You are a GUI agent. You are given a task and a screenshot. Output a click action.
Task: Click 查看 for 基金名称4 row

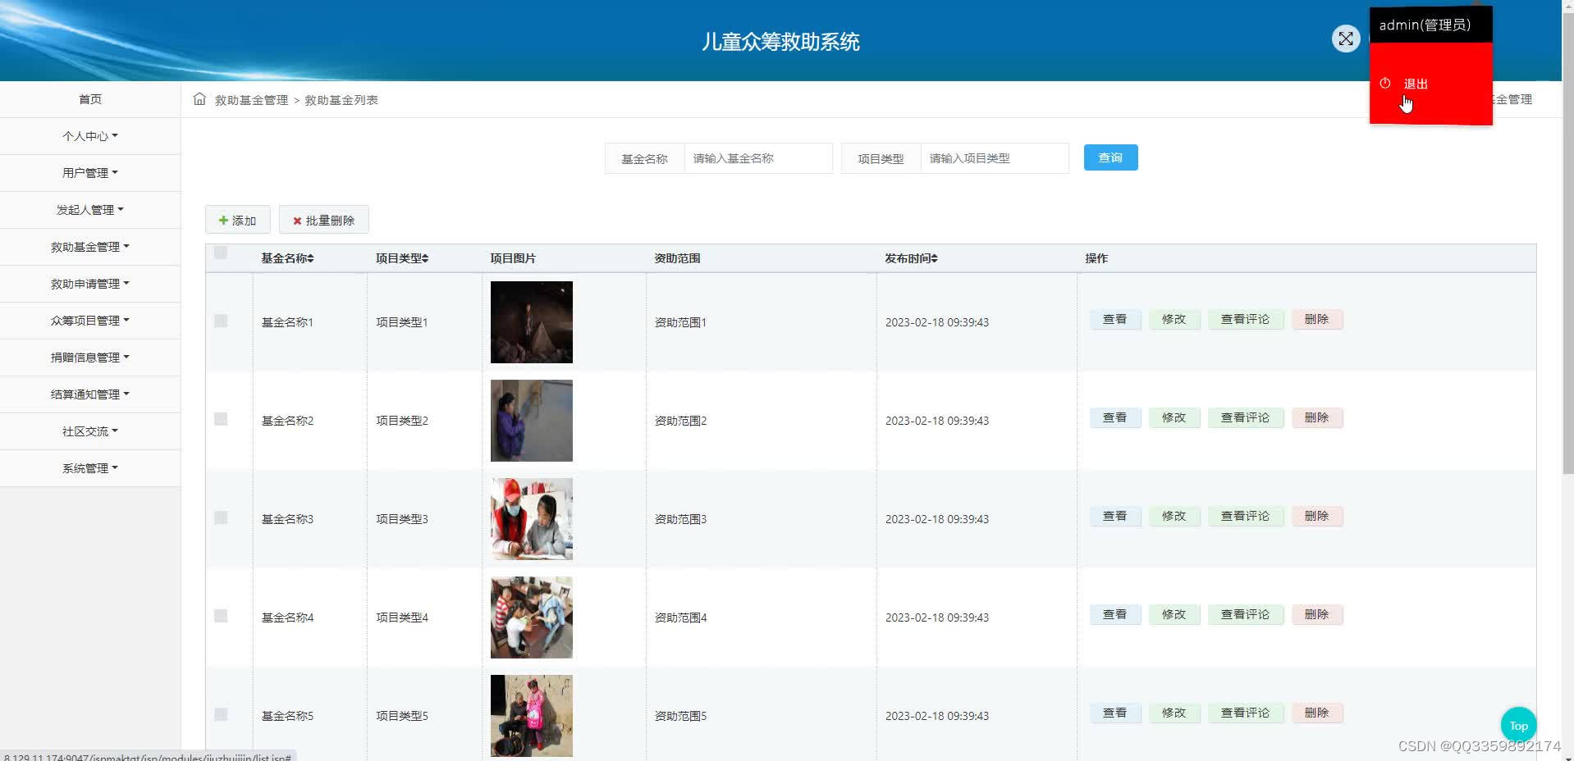point(1115,614)
